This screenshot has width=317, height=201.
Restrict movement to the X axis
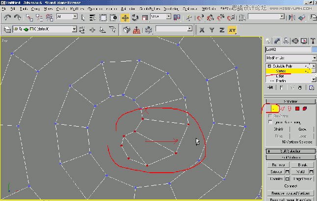click(202, 30)
